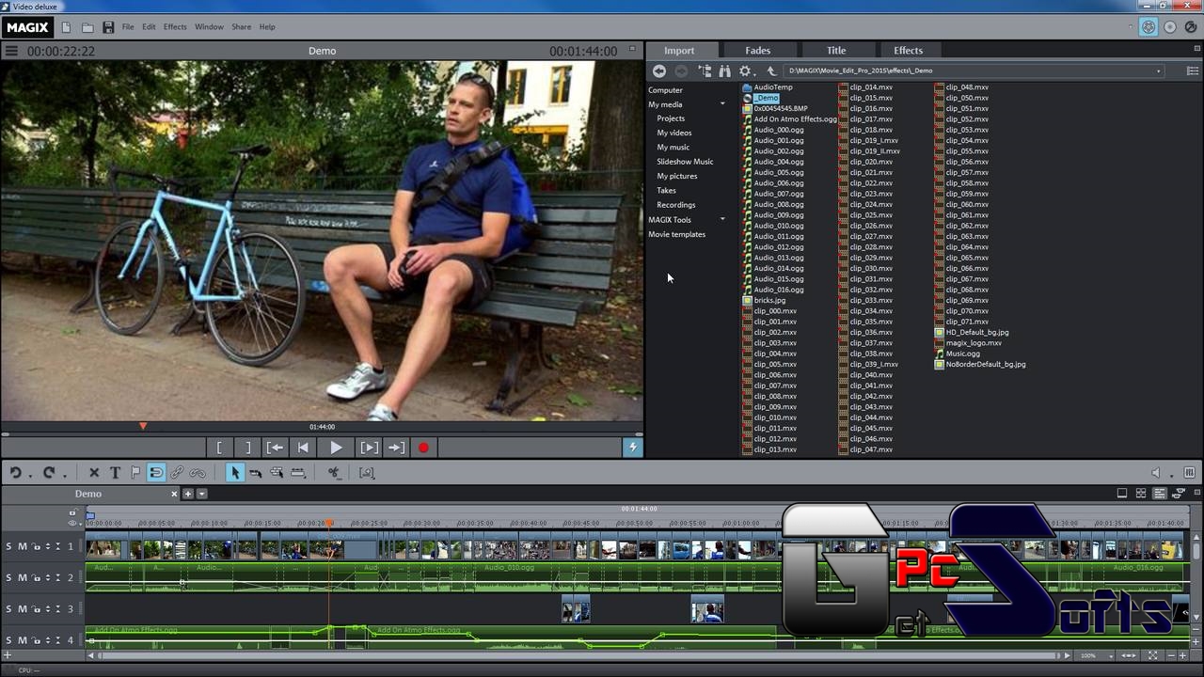Open the New project icon

coord(68,27)
